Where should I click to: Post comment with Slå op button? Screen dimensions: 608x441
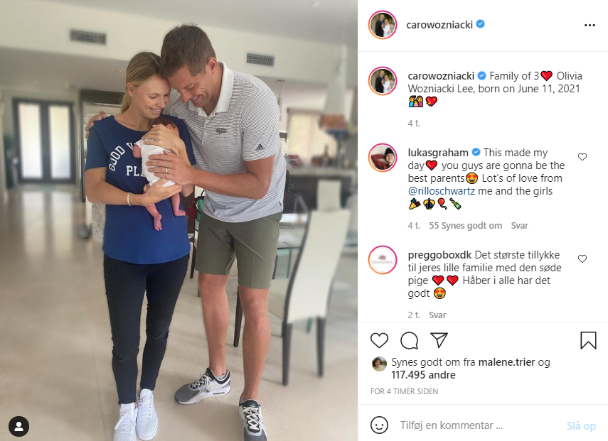(x=581, y=426)
